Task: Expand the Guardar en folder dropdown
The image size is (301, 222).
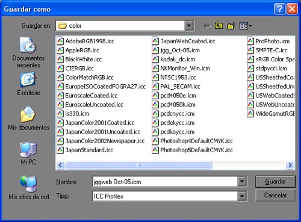Action: 188,26
